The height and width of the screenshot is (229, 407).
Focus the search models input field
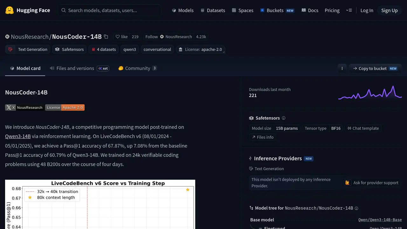(109, 10)
